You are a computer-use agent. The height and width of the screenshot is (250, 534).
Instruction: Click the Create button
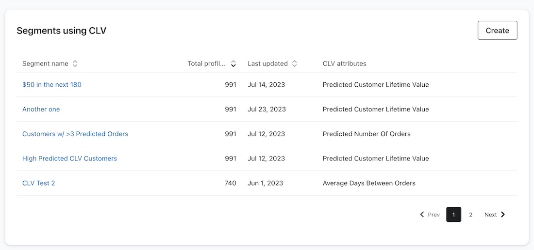click(x=497, y=31)
